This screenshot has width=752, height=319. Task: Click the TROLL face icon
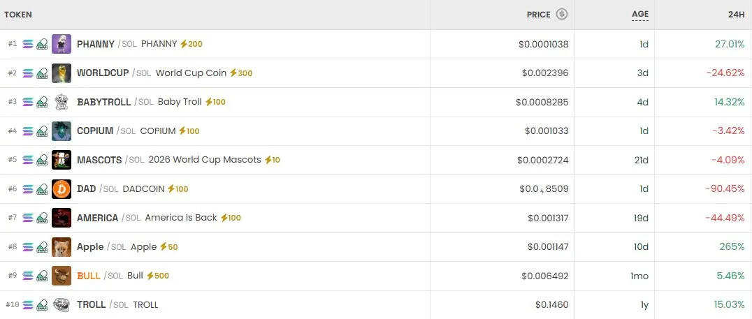coord(62,304)
